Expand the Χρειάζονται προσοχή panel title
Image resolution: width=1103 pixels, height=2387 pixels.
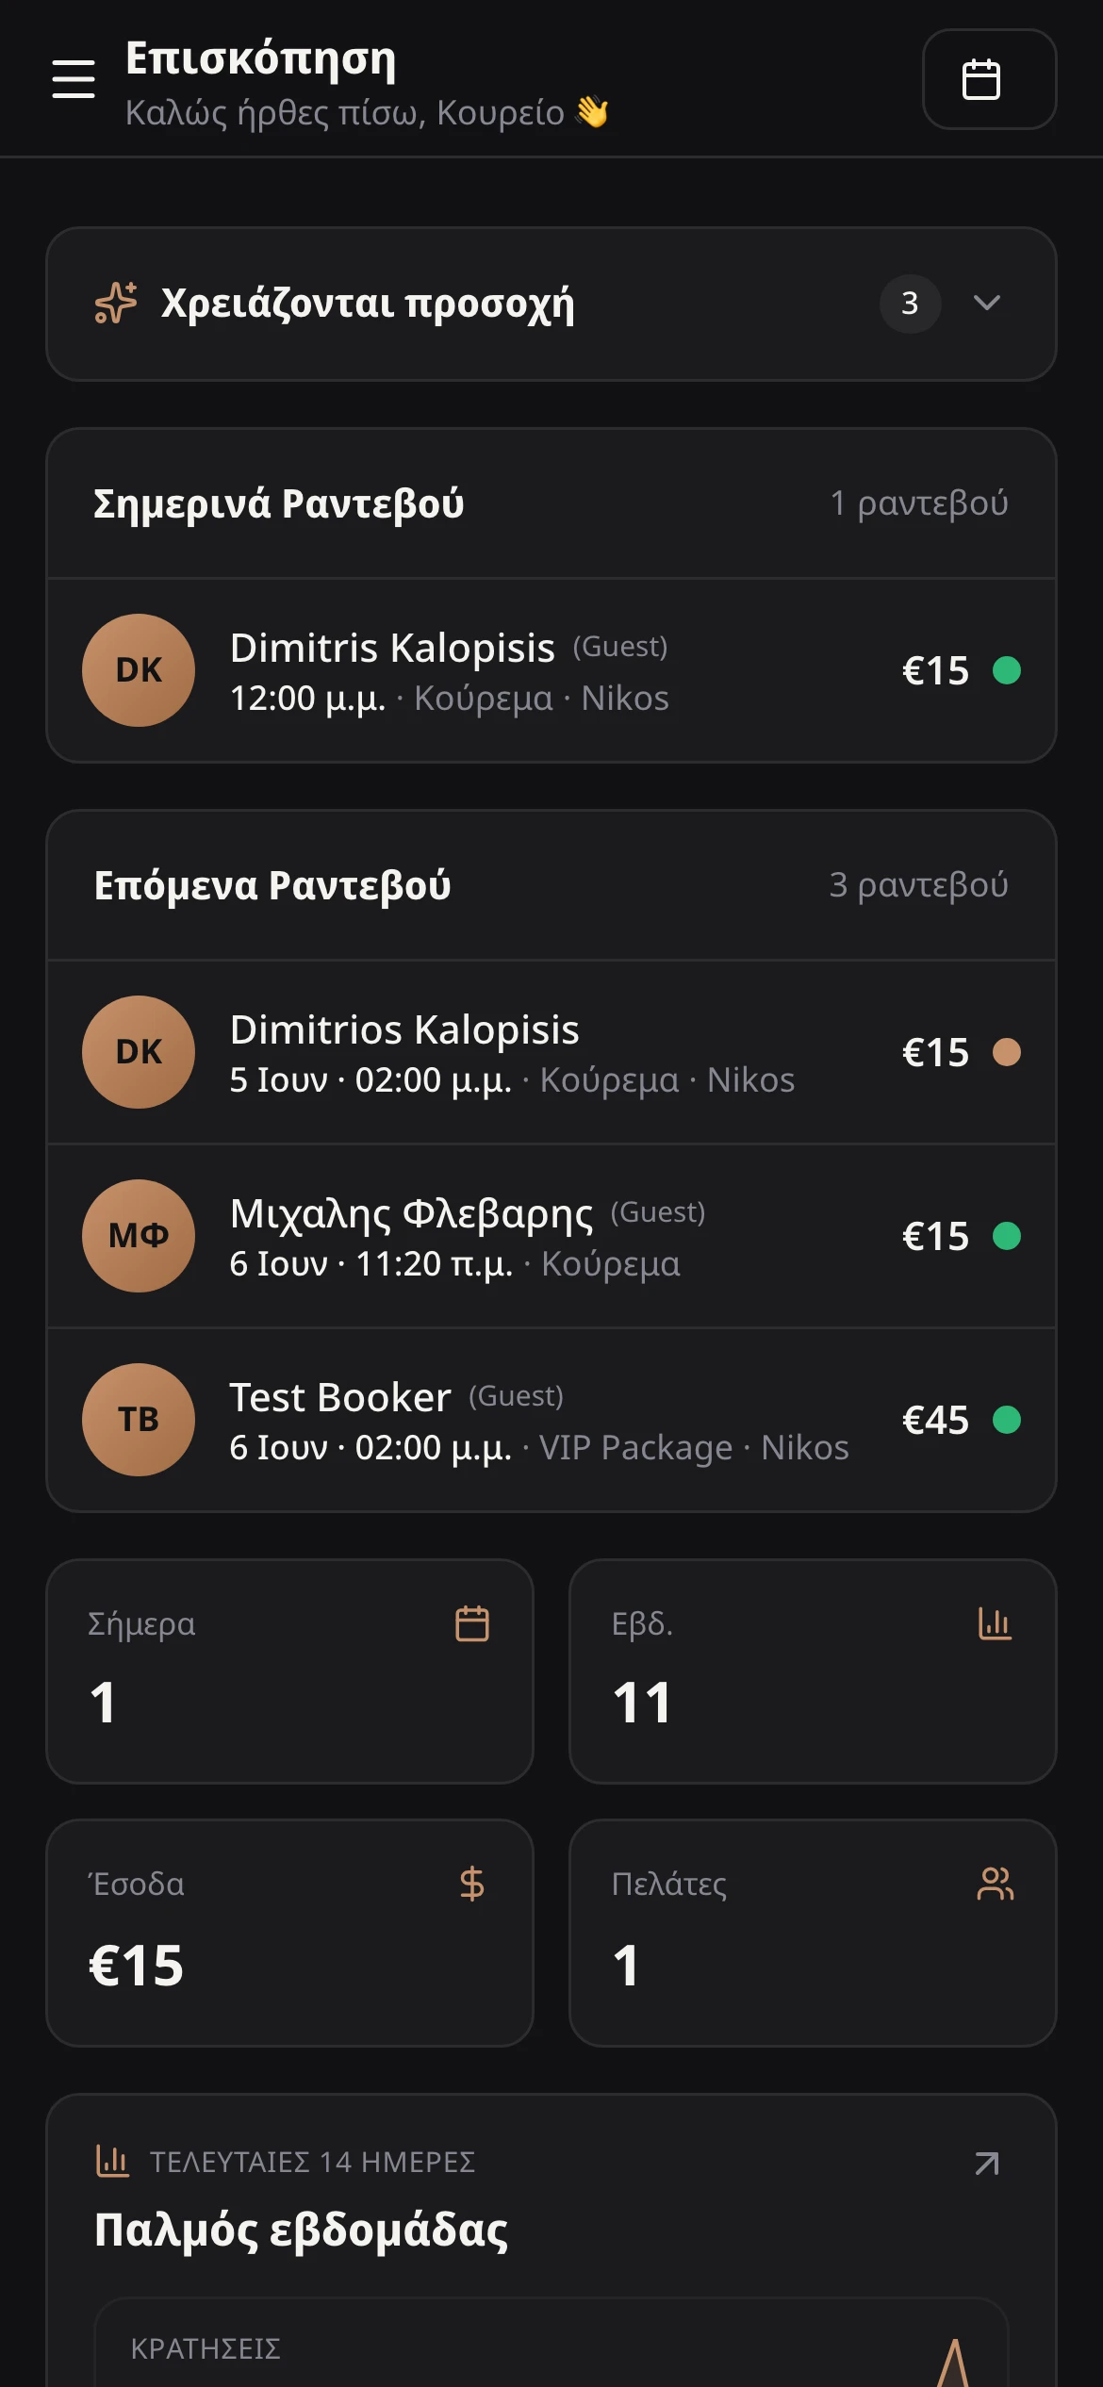pos(368,304)
